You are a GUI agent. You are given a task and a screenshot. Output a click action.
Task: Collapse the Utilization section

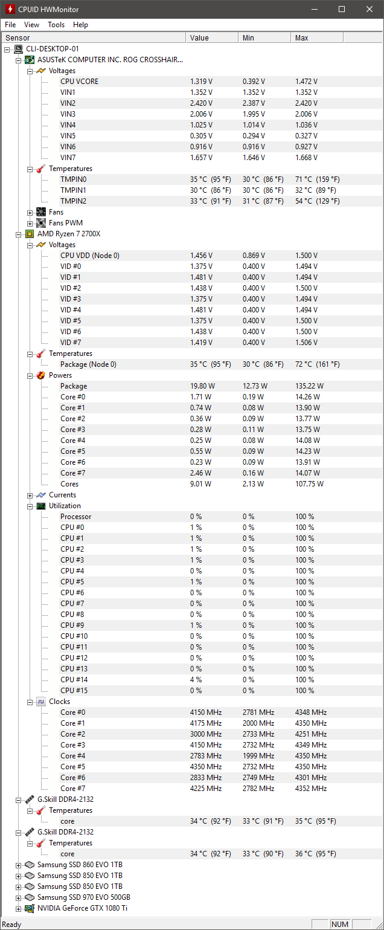click(30, 506)
